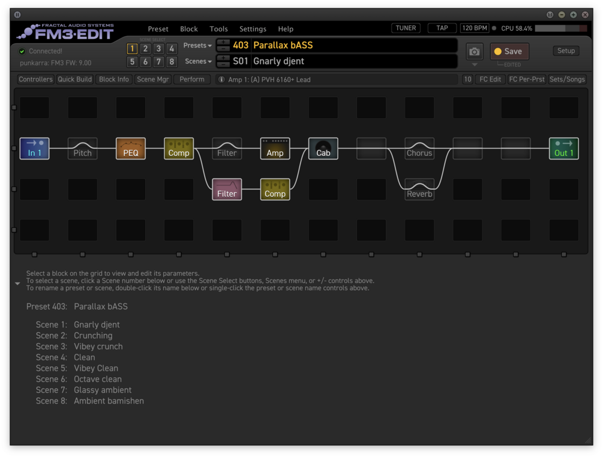Viewport: 603px width, 457px height.
Task: Switch to scene 3
Action: coord(158,49)
